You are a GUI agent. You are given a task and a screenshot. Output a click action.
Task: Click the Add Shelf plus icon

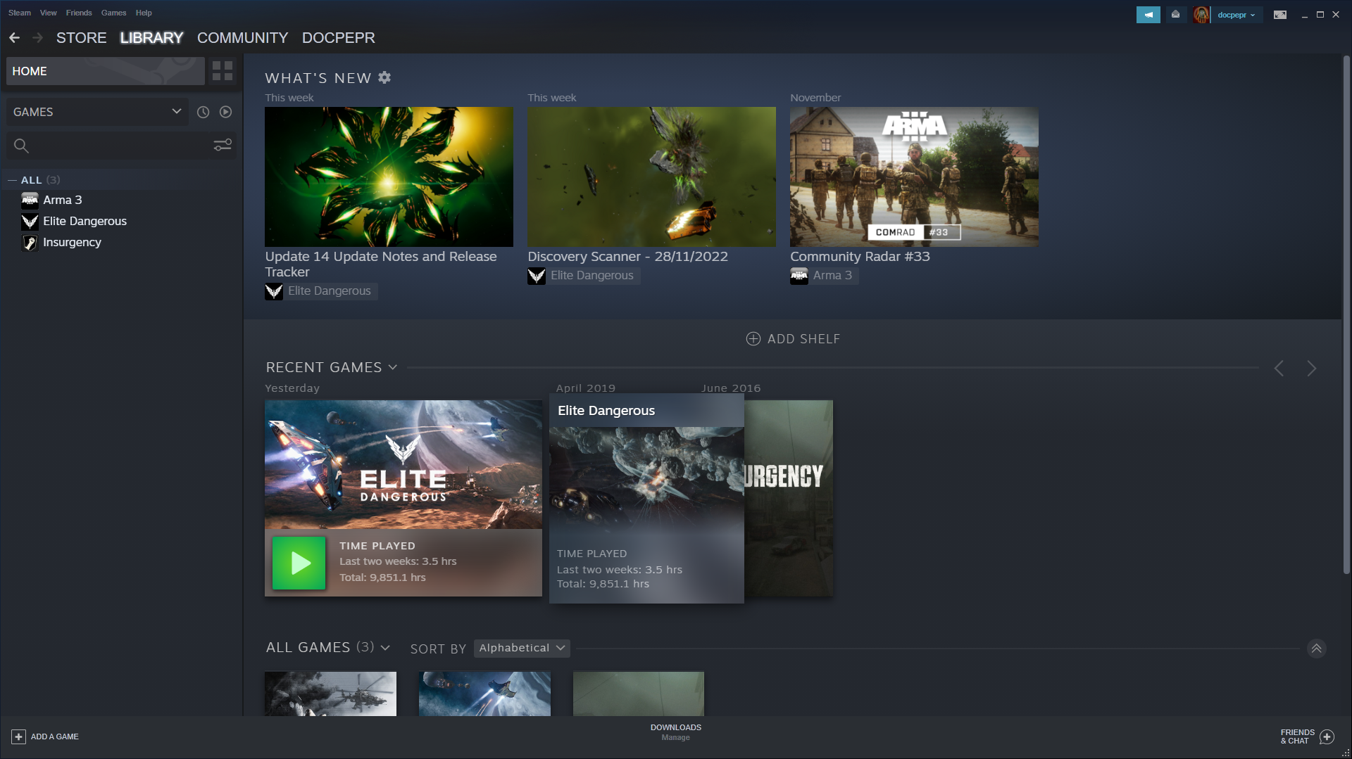(x=753, y=339)
